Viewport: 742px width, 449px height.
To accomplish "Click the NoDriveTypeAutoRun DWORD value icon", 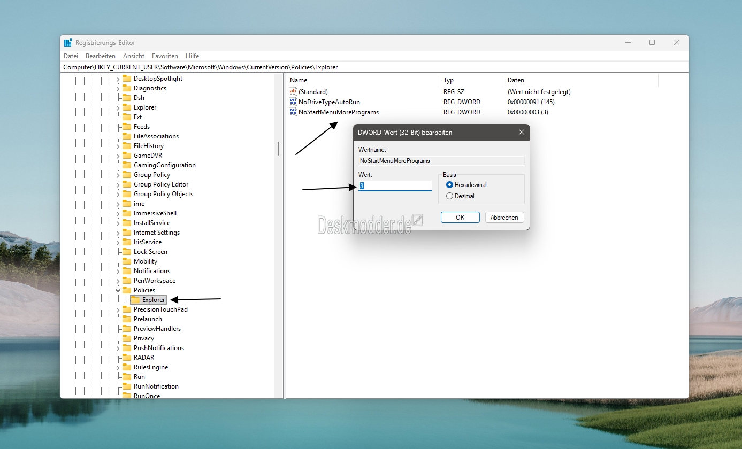I will point(293,102).
